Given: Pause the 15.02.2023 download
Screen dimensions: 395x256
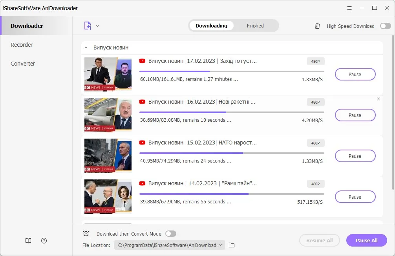Looking at the screenshot, I should point(355,156).
